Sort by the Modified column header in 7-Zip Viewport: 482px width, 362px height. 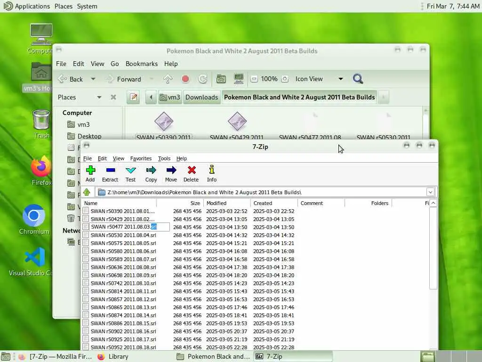tap(227, 203)
